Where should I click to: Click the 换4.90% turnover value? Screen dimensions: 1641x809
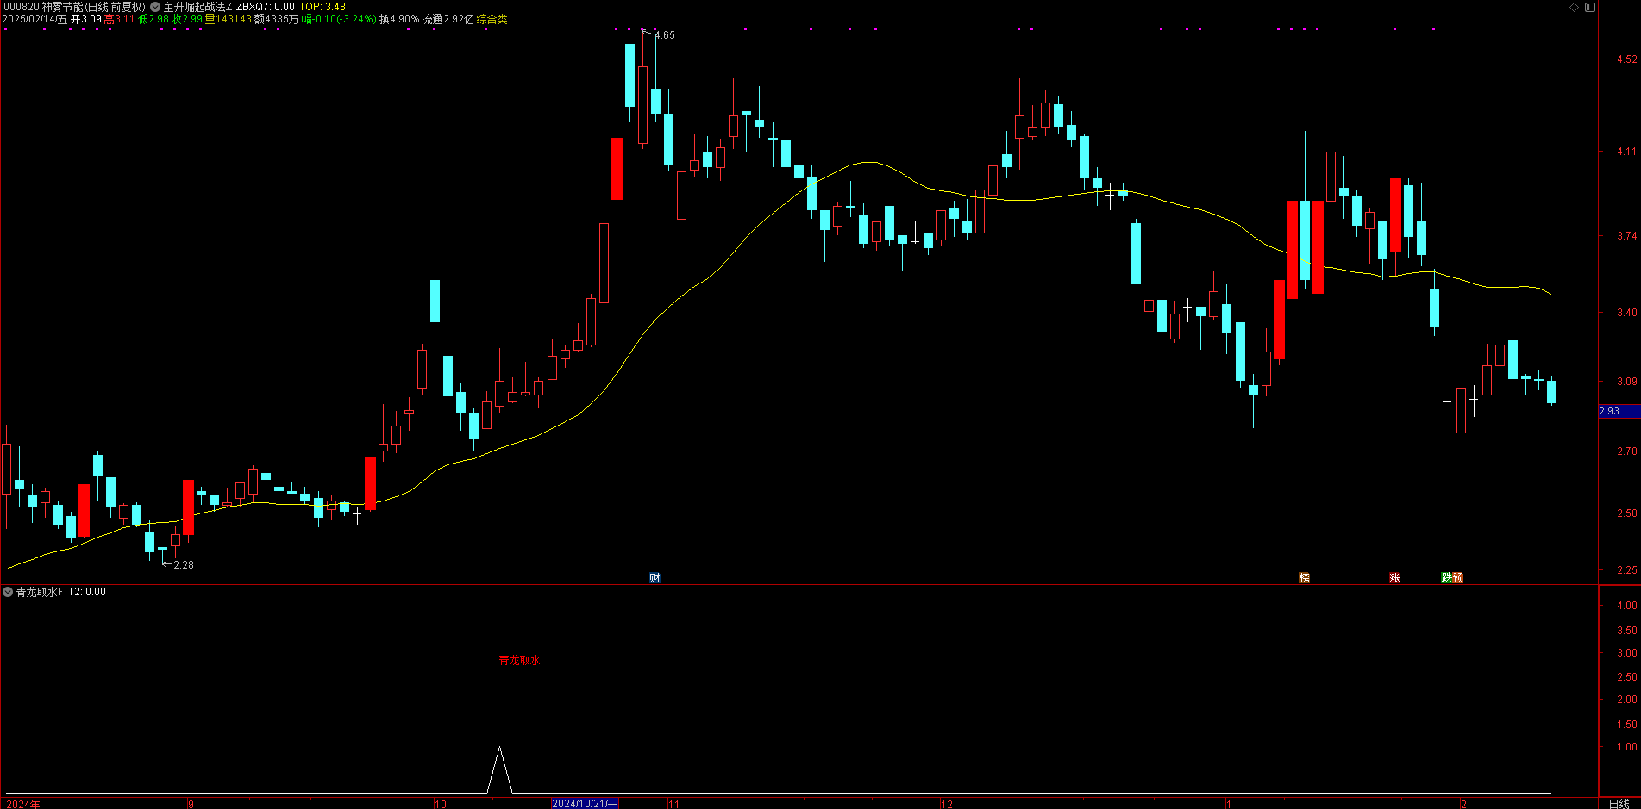(399, 19)
